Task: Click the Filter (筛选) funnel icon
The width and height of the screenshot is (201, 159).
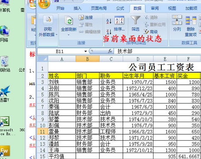Action: click(x=136, y=20)
